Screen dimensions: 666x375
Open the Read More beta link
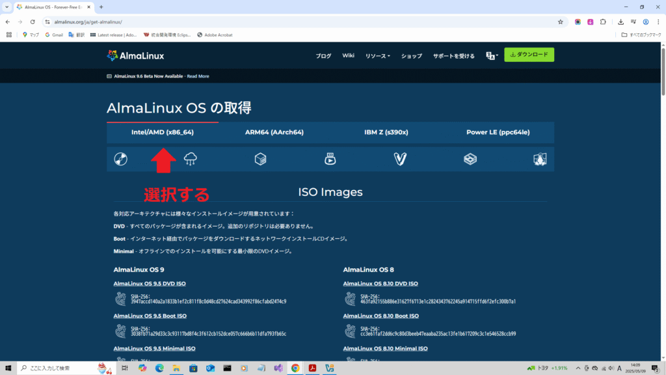click(x=198, y=76)
